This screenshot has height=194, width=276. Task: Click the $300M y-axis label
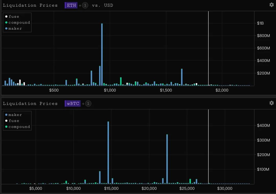(x=263, y=140)
